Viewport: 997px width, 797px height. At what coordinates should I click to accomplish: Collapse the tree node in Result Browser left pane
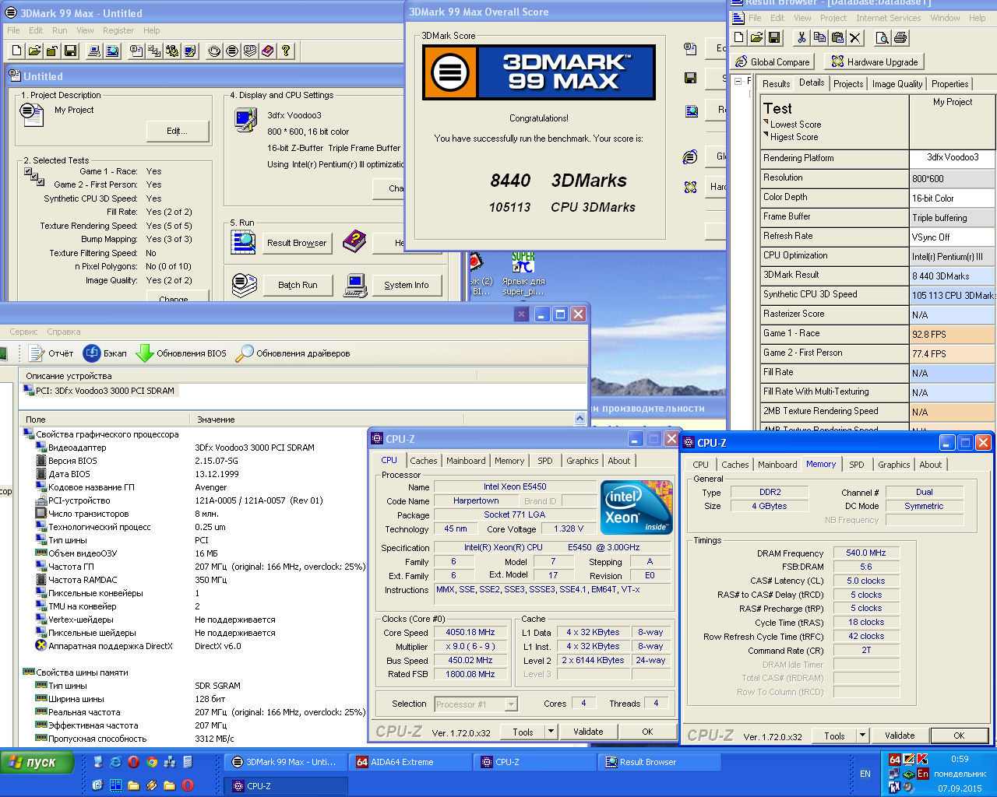pos(738,81)
